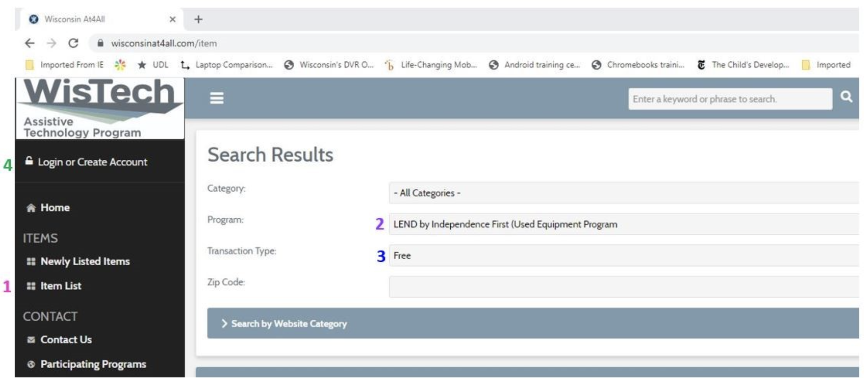This screenshot has height=378, width=866.
Task: Go to Home in sidebar
Action: pos(55,207)
